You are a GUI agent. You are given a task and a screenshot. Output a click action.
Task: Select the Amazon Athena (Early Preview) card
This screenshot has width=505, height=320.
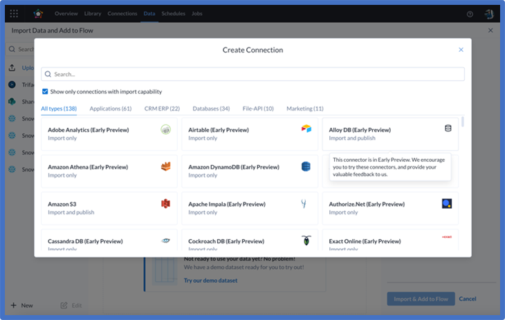[109, 171]
